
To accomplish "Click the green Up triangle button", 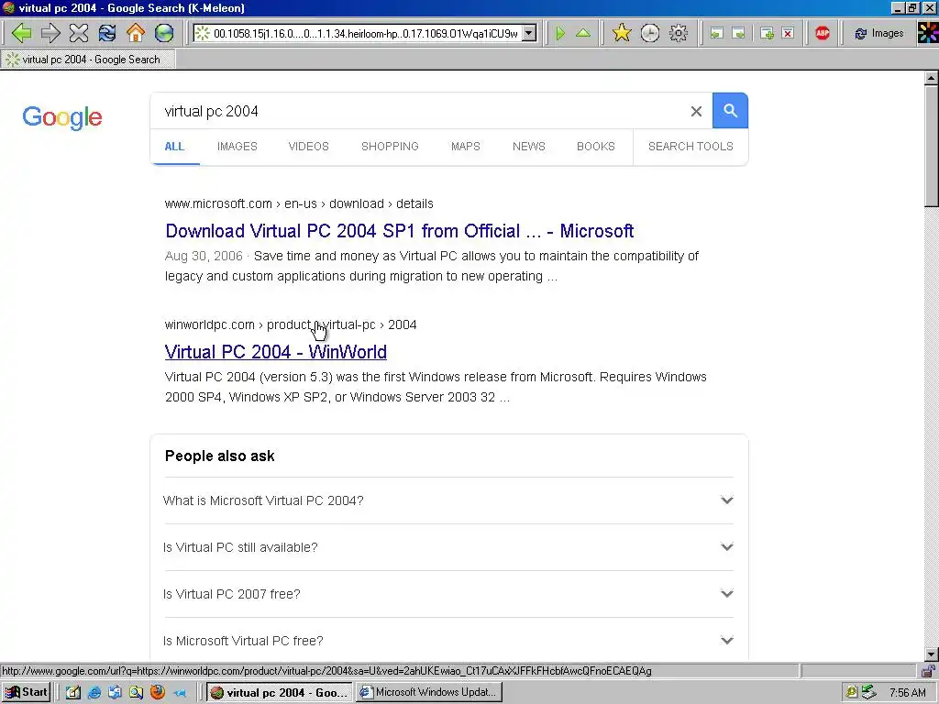I will coord(583,33).
